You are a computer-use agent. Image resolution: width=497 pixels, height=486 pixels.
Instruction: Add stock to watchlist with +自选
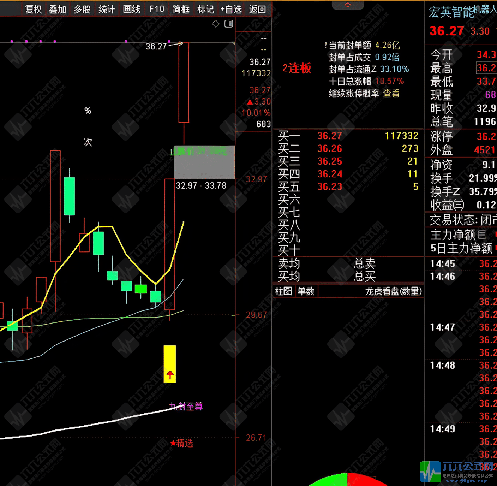click(x=232, y=10)
